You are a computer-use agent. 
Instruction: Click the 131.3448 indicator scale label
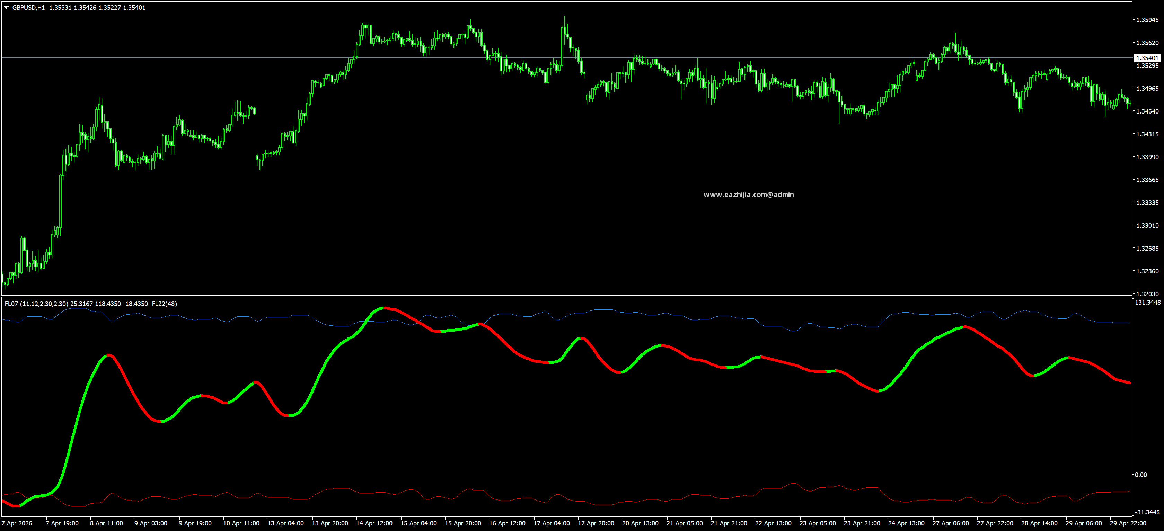click(x=1148, y=303)
